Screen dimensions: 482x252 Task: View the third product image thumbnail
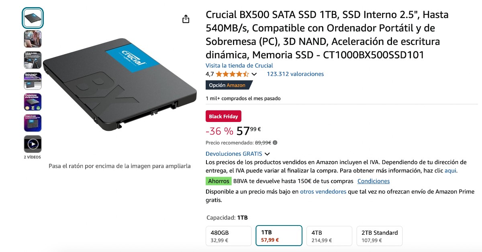pyautogui.click(x=33, y=60)
